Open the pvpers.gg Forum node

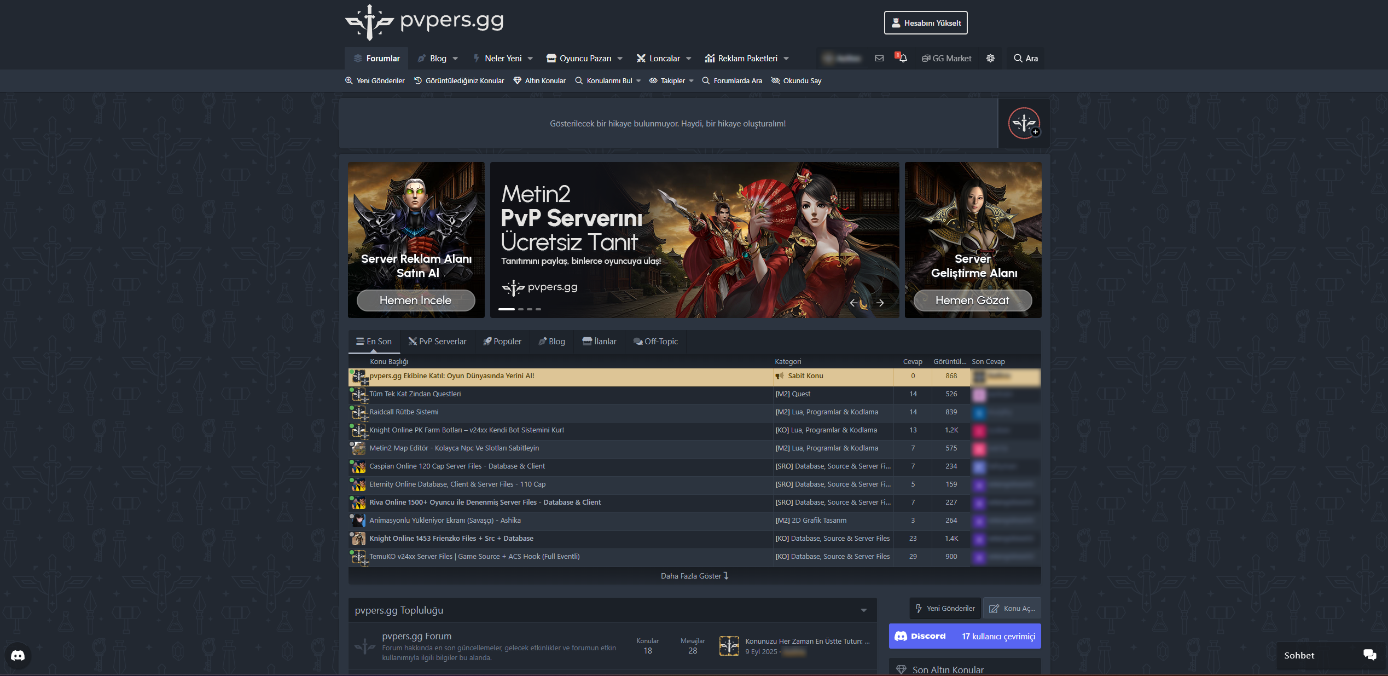pyautogui.click(x=417, y=636)
